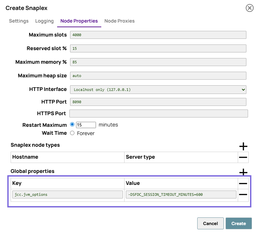Open the Logging tab

[44, 21]
